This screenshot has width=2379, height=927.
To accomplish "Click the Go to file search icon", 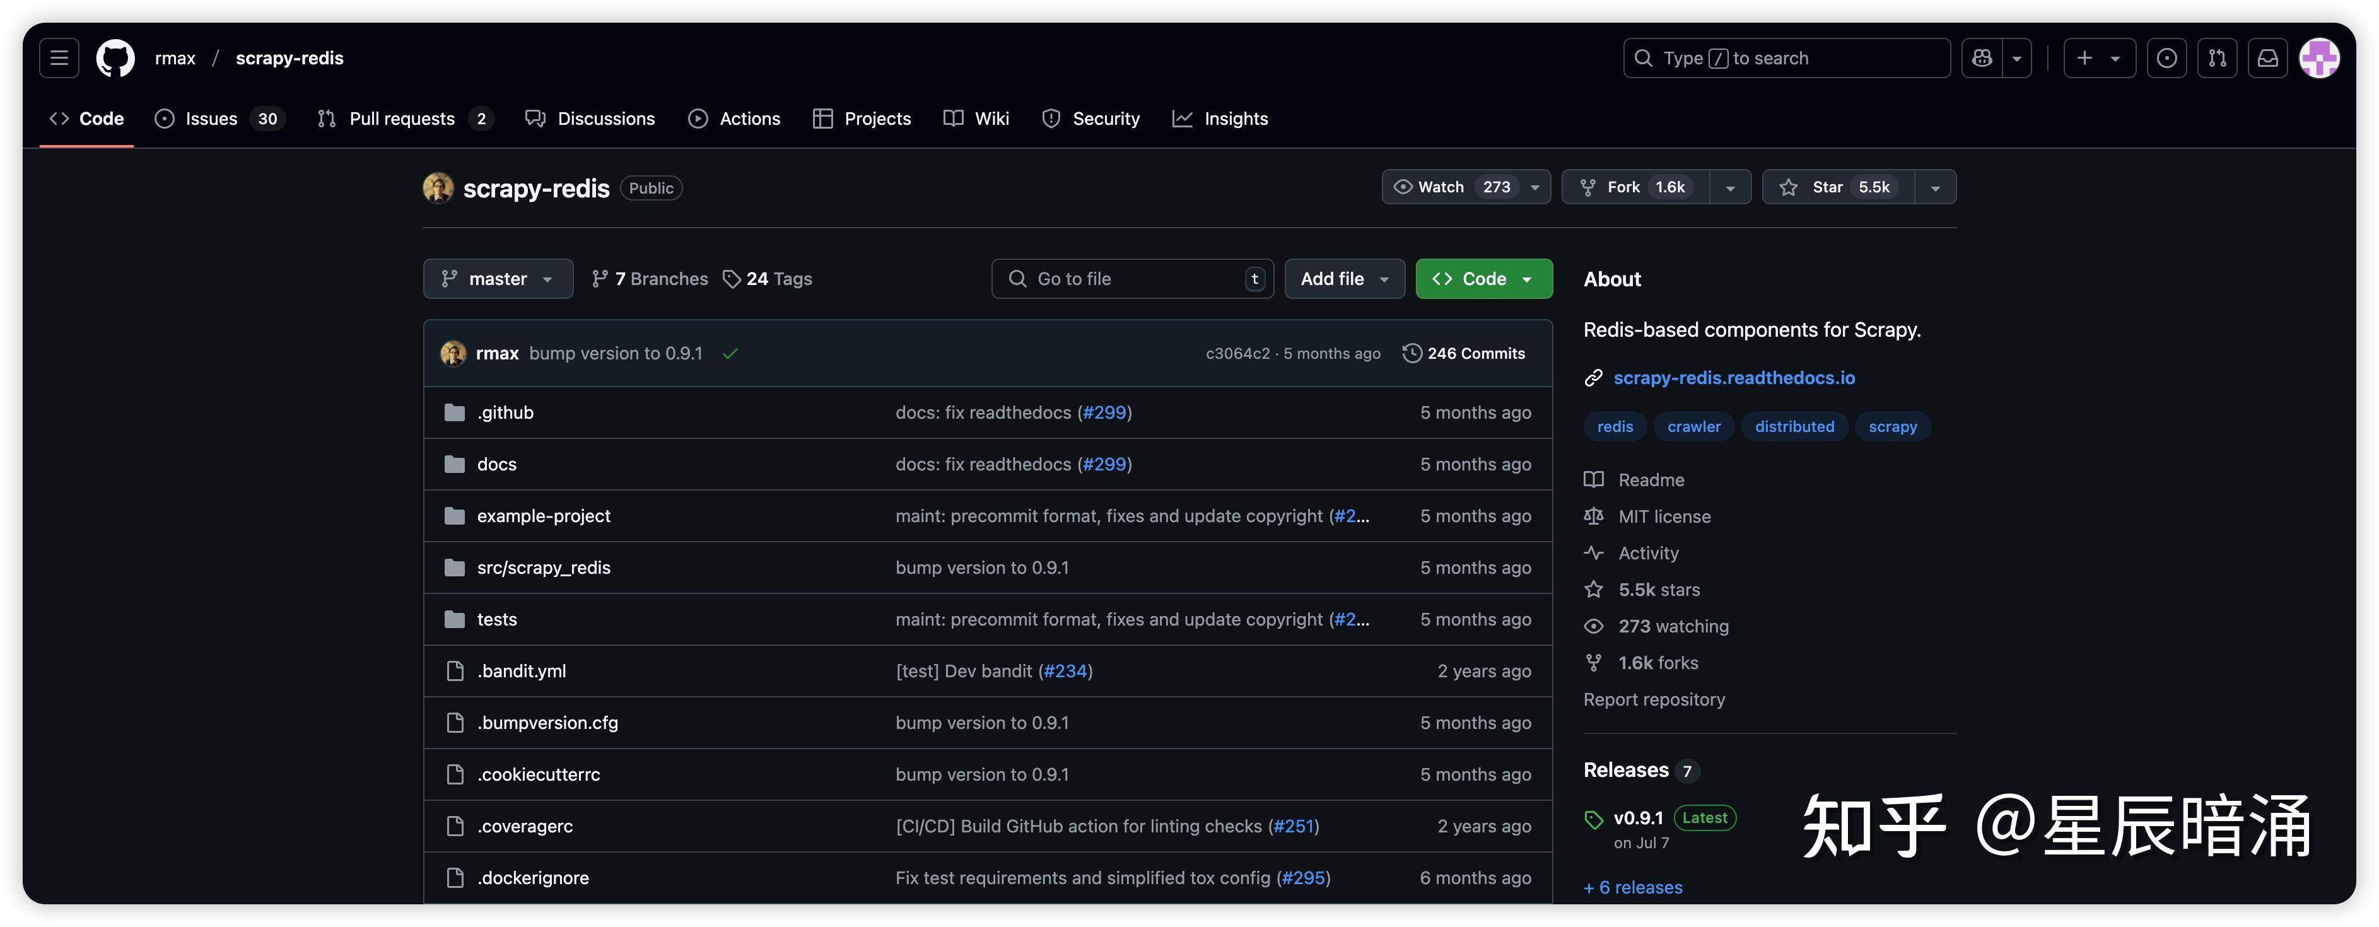I will [x=1018, y=279].
